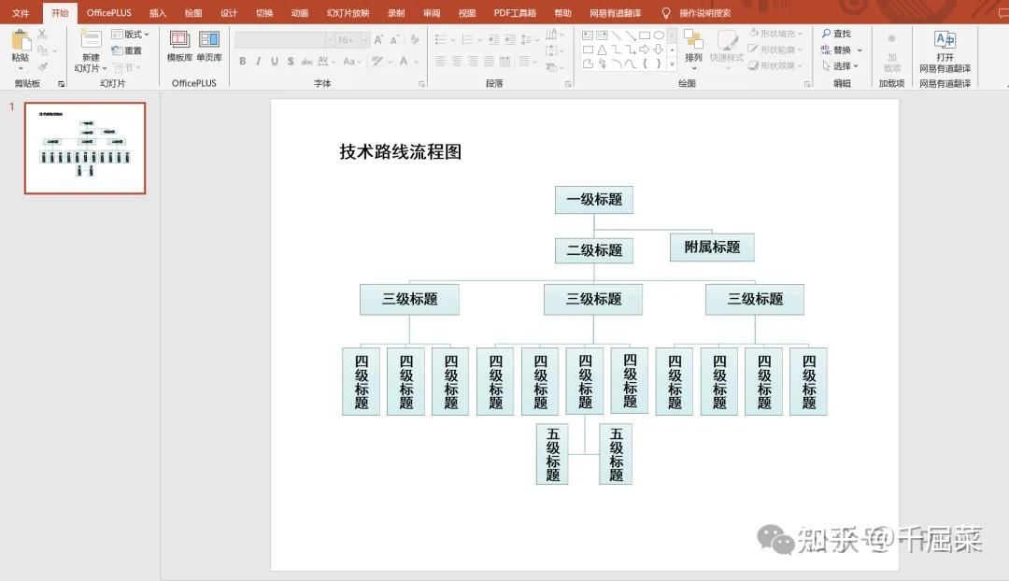Toggle text shadow S button
Viewport: 1009px width, 581px height.
tap(291, 61)
